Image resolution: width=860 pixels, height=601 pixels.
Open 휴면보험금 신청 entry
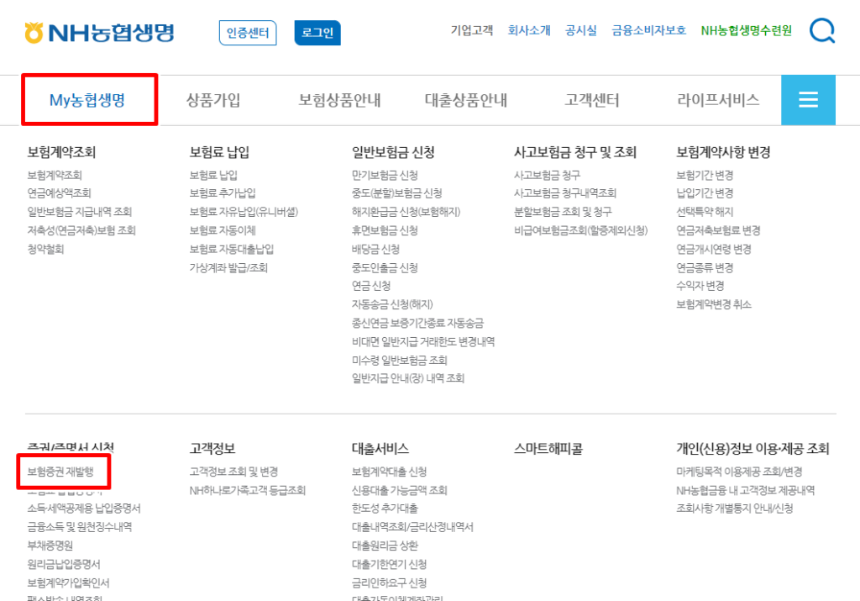click(385, 230)
